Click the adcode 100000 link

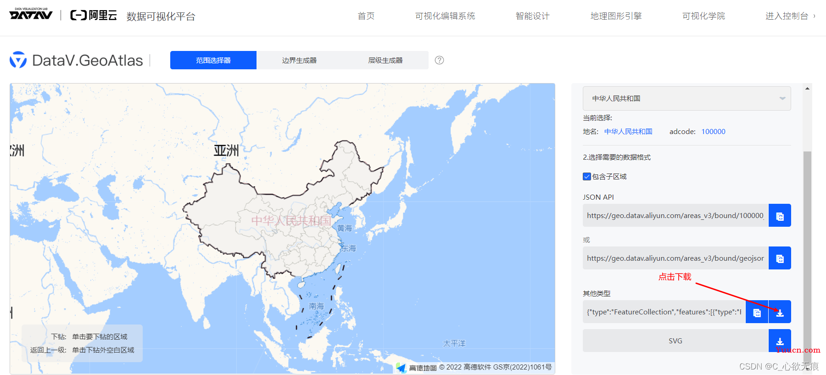pyautogui.click(x=713, y=131)
